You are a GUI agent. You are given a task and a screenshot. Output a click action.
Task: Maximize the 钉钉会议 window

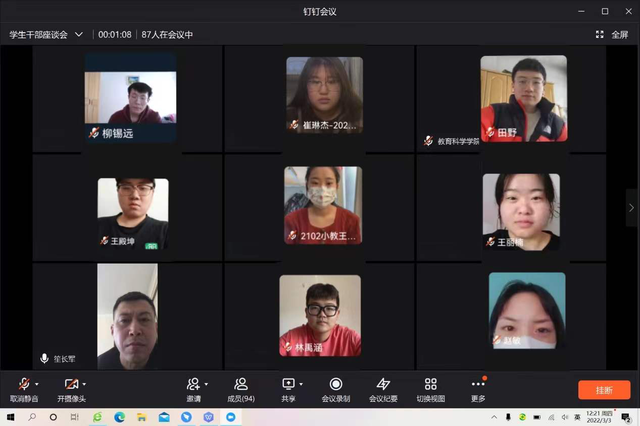pyautogui.click(x=605, y=11)
